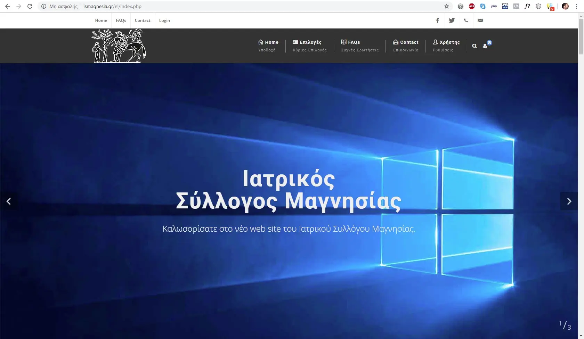
Task: Open the Twitter bird icon link
Action: pyautogui.click(x=452, y=20)
